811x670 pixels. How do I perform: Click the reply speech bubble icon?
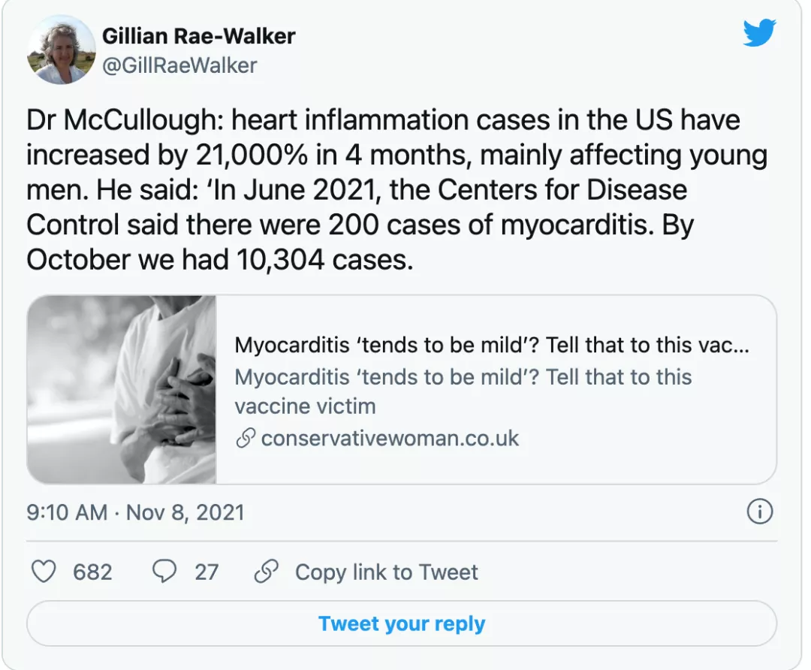click(164, 572)
